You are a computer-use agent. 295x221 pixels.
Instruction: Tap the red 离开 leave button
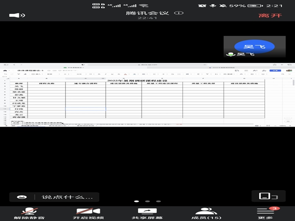(x=267, y=15)
